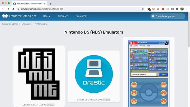Open the EmulatorGames.net home link text

(x=23, y=16)
